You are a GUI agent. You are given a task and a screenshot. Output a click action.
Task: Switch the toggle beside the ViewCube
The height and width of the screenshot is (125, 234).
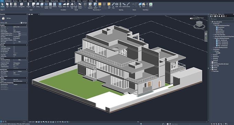tap(191, 18)
